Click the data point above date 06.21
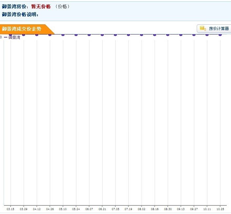 102,35
